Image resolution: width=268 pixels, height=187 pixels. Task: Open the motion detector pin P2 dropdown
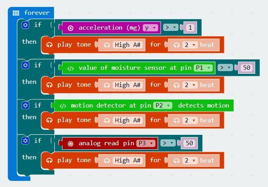point(163,106)
